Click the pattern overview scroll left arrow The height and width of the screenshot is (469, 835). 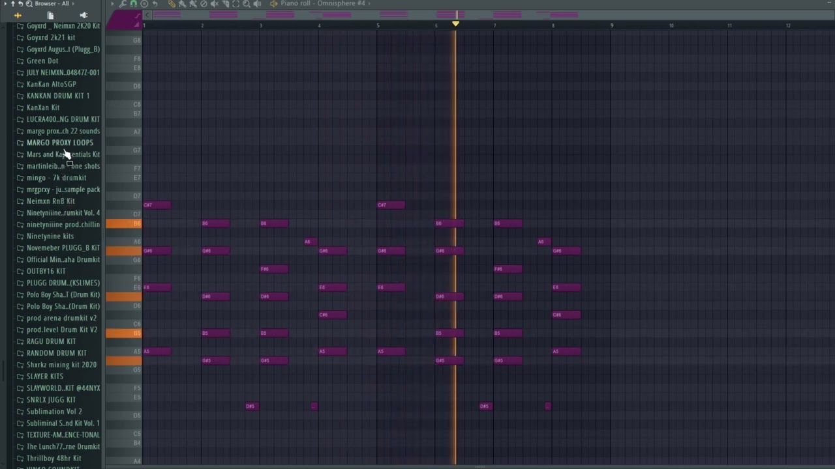[x=147, y=15]
